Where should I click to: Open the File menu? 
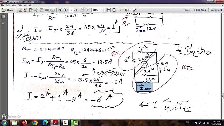click(3, 5)
